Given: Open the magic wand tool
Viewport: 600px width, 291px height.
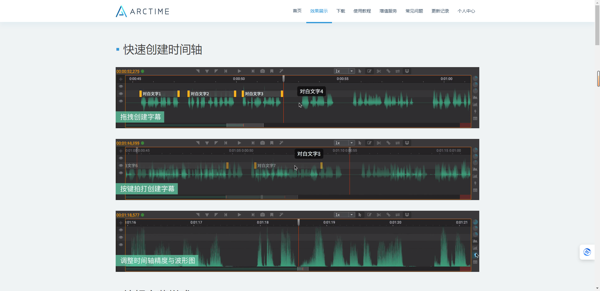Looking at the screenshot, I should (x=282, y=71).
